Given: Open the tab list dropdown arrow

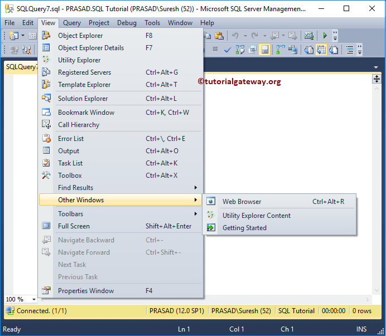Looking at the screenshot, I should [x=375, y=67].
